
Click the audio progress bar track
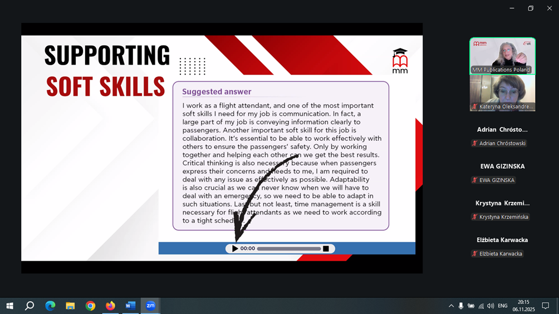pyautogui.click(x=288, y=249)
